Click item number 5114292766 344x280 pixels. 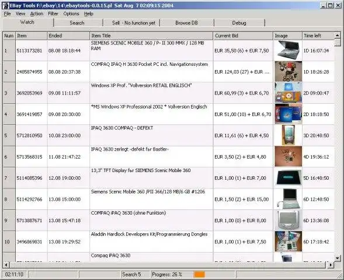[x=29, y=199]
